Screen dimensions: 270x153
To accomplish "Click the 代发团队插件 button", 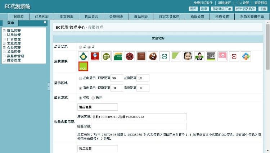I will coord(246,9).
